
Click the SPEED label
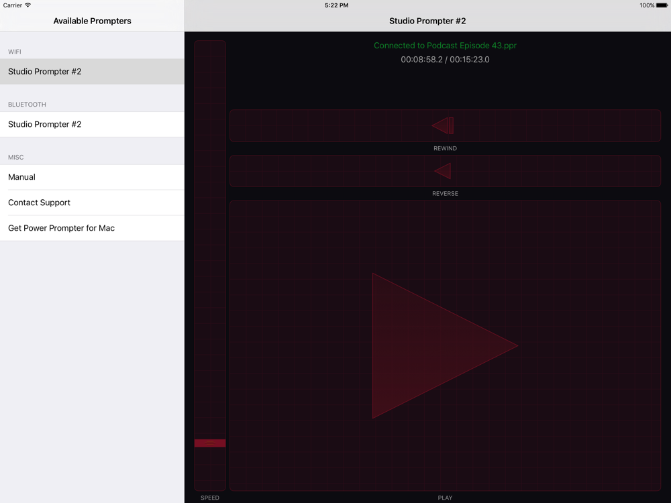209,498
